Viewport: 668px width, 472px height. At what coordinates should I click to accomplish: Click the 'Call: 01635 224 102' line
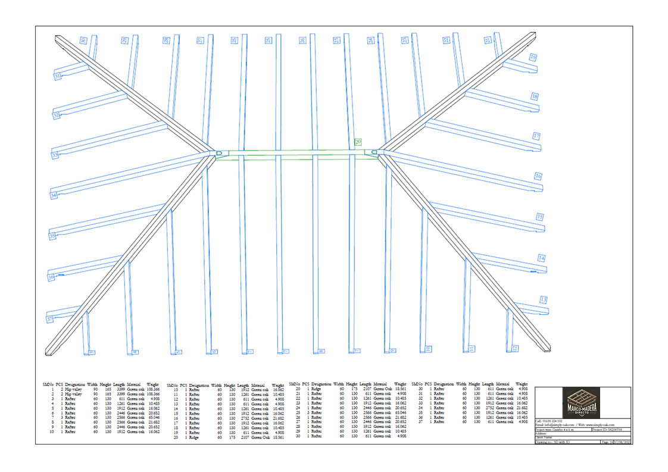click(x=549, y=421)
